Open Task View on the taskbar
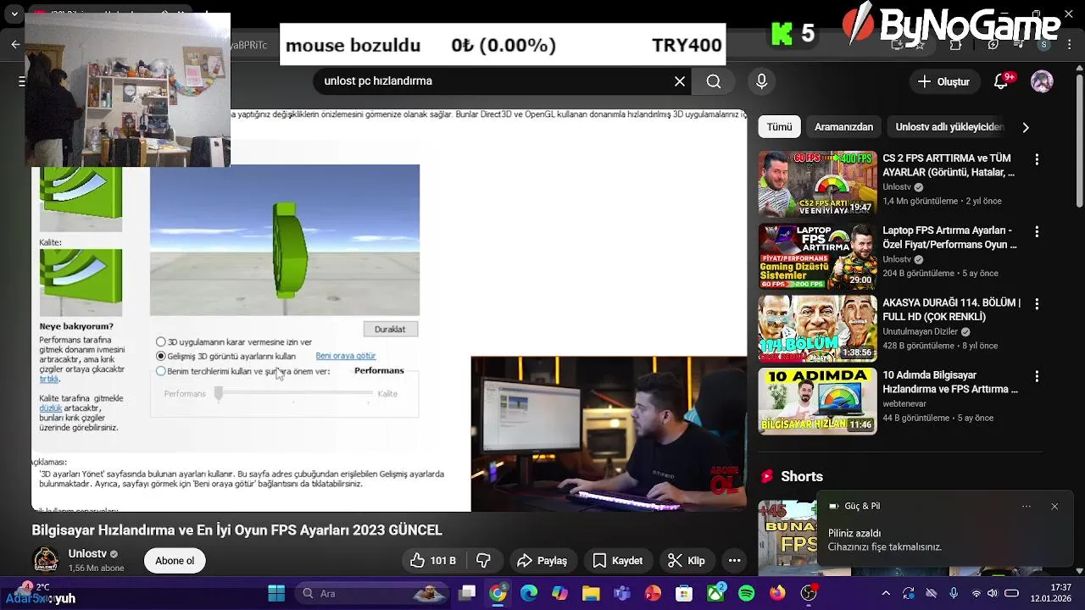Viewport: 1085px width, 610px height. pyautogui.click(x=467, y=594)
